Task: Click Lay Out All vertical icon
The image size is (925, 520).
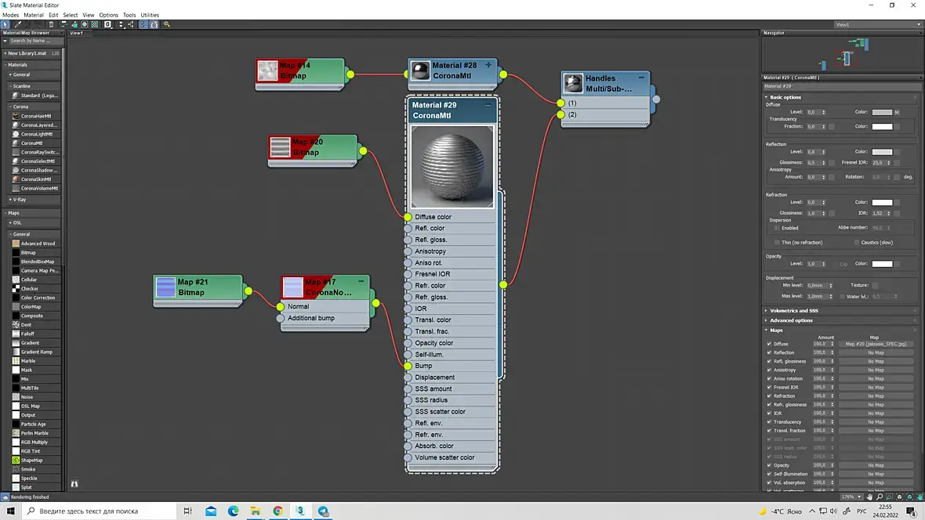Action: click(121, 25)
